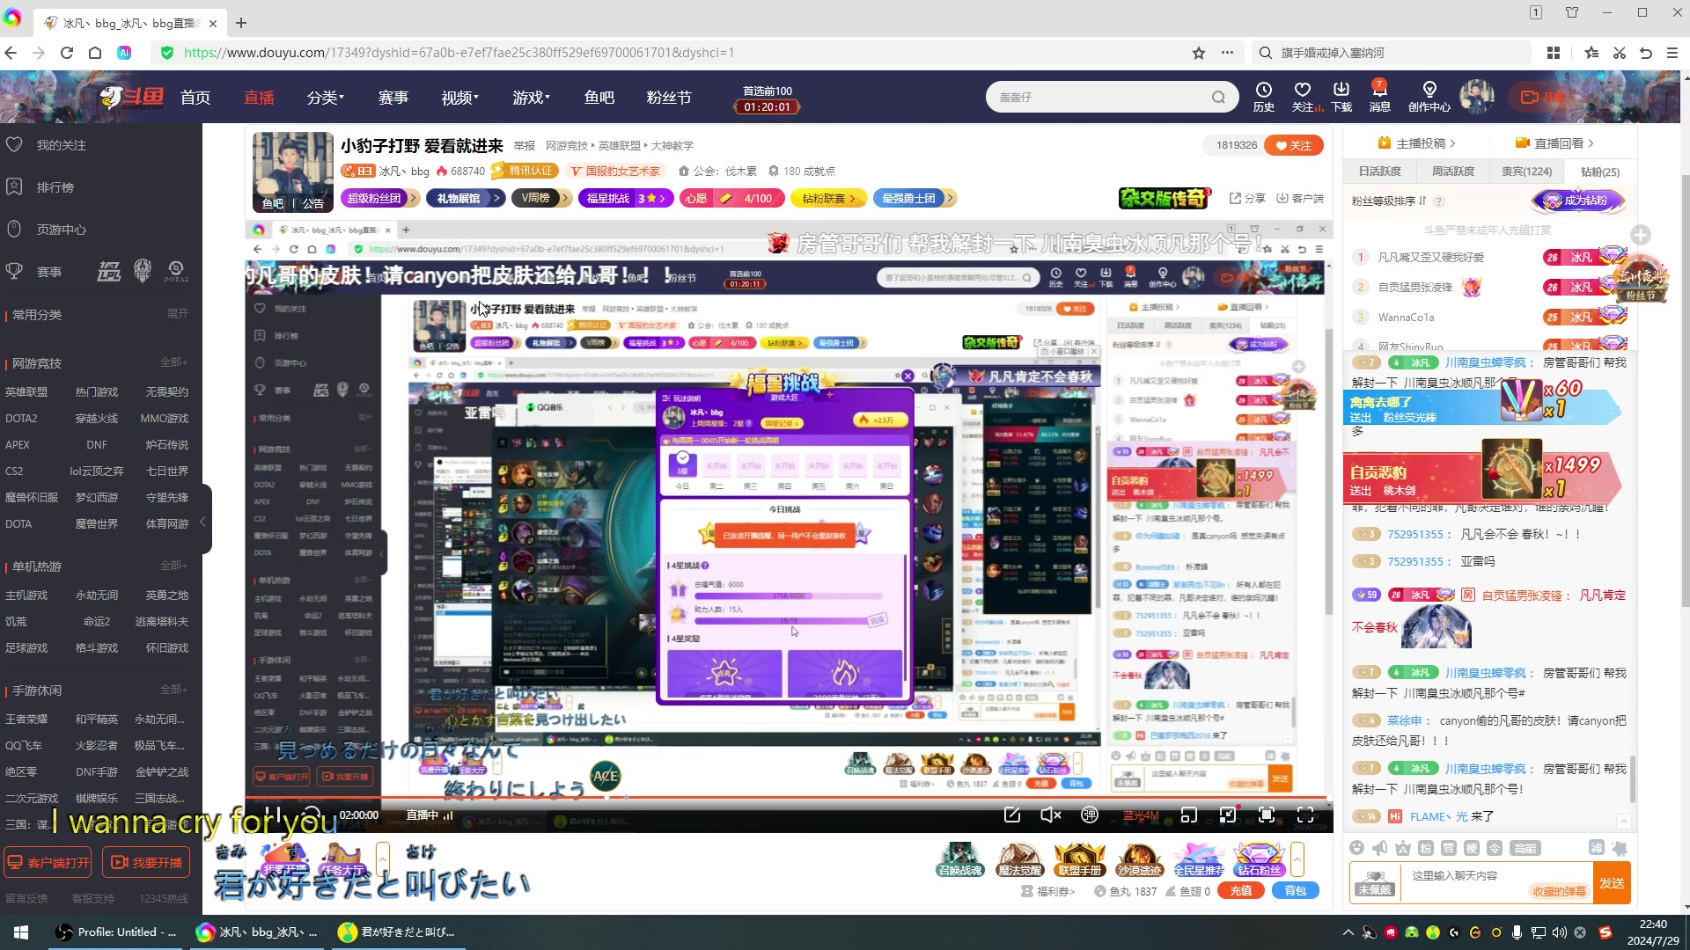Open picture-in-picture mini player icon
Image resolution: width=1690 pixels, height=950 pixels.
coord(1189,815)
